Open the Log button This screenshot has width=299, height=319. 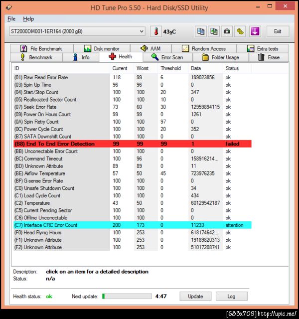click(231, 296)
